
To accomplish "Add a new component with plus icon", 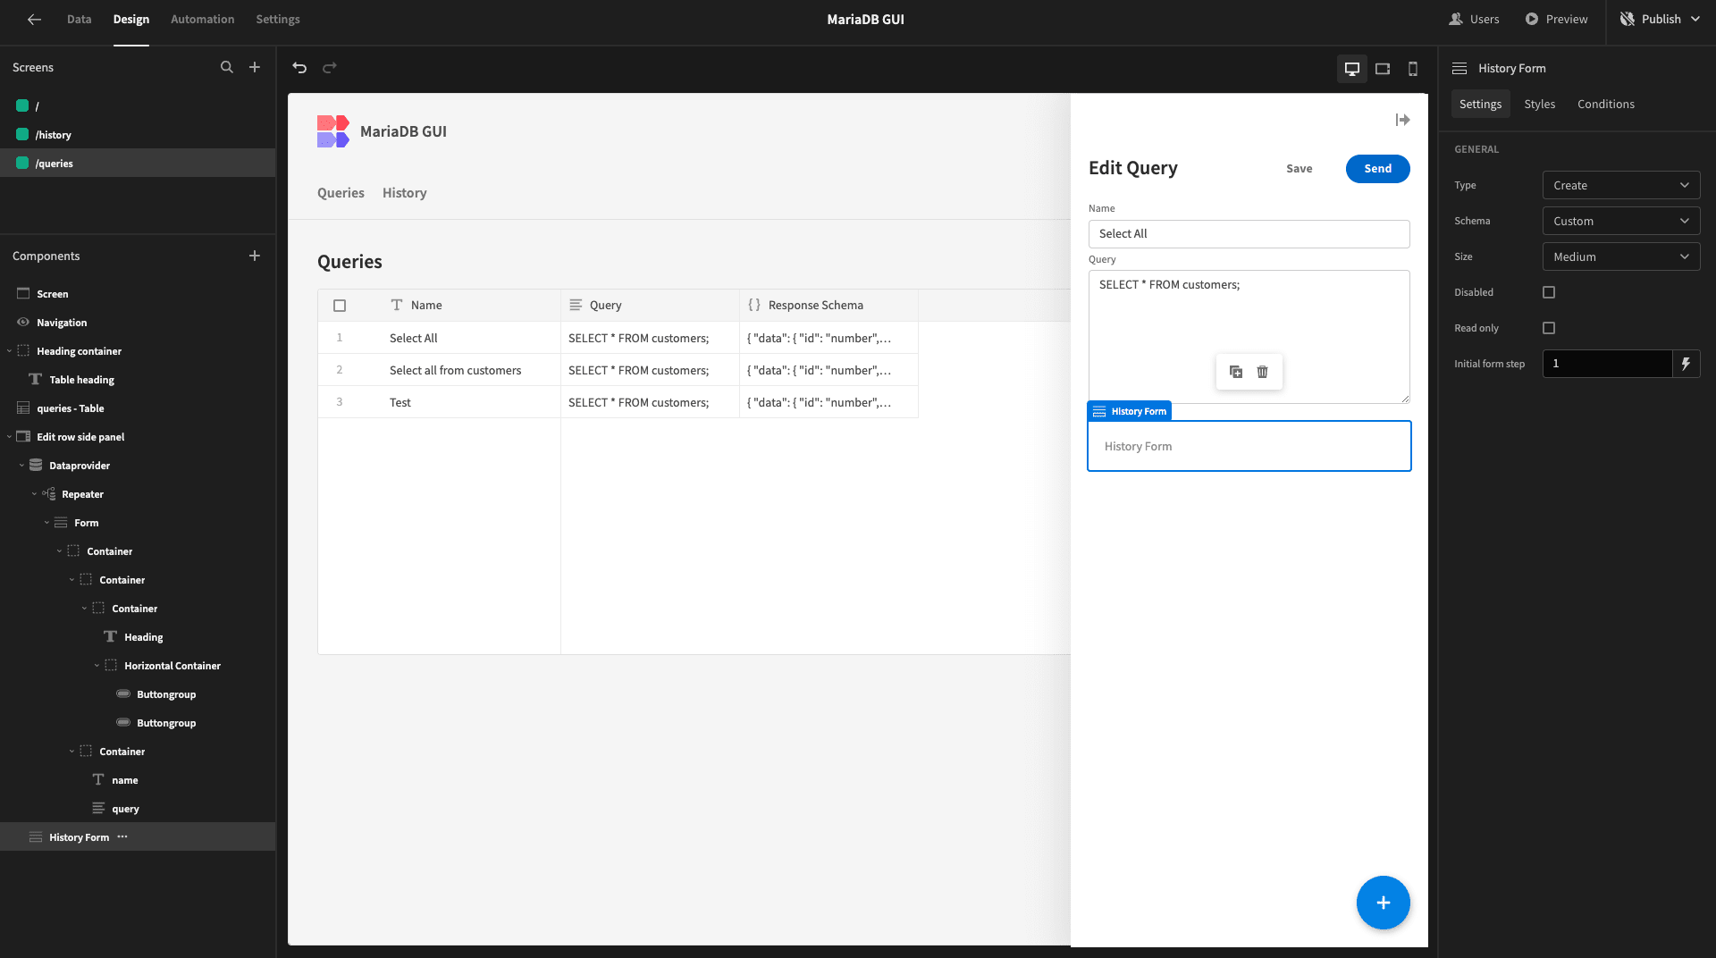I will [255, 256].
